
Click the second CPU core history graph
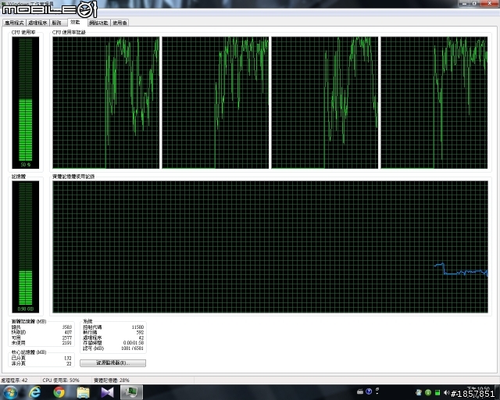[216, 102]
